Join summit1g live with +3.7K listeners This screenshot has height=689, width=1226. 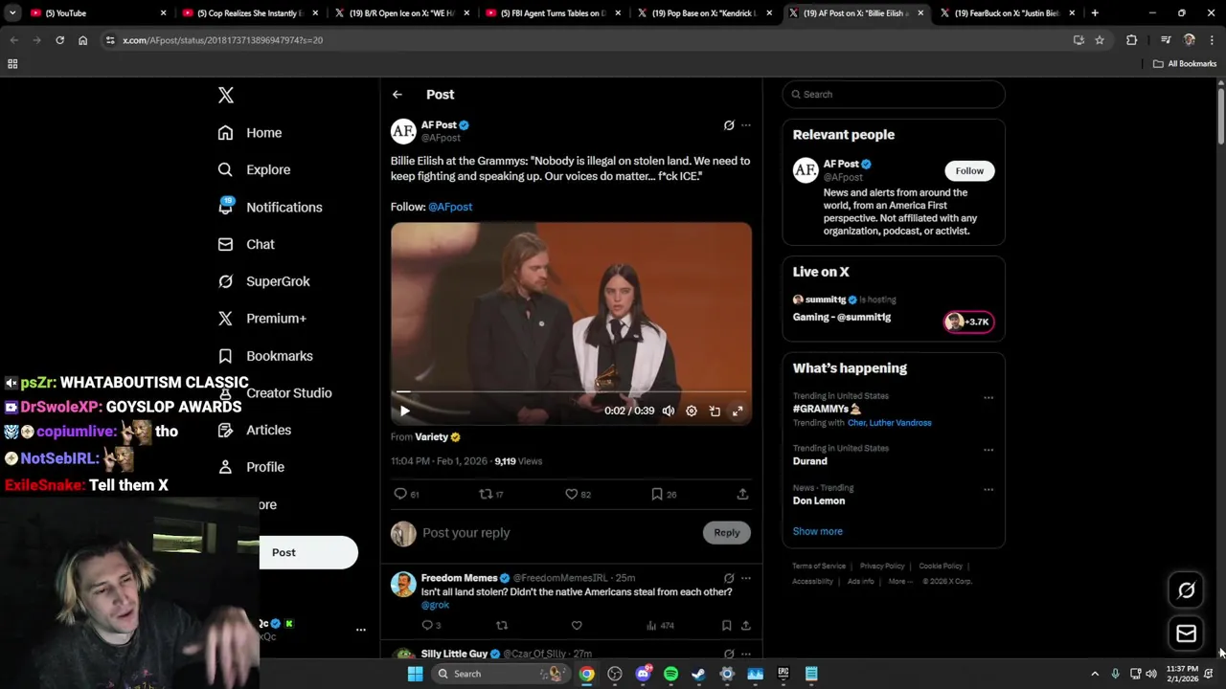(968, 322)
